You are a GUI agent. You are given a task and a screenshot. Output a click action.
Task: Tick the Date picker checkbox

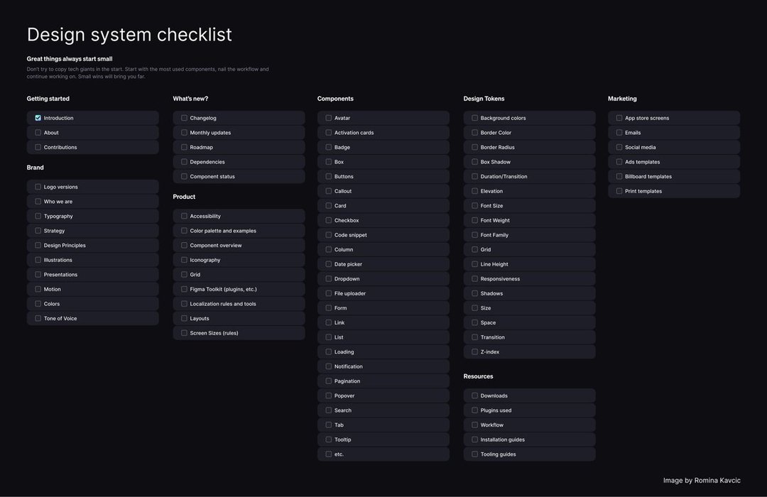pos(329,264)
